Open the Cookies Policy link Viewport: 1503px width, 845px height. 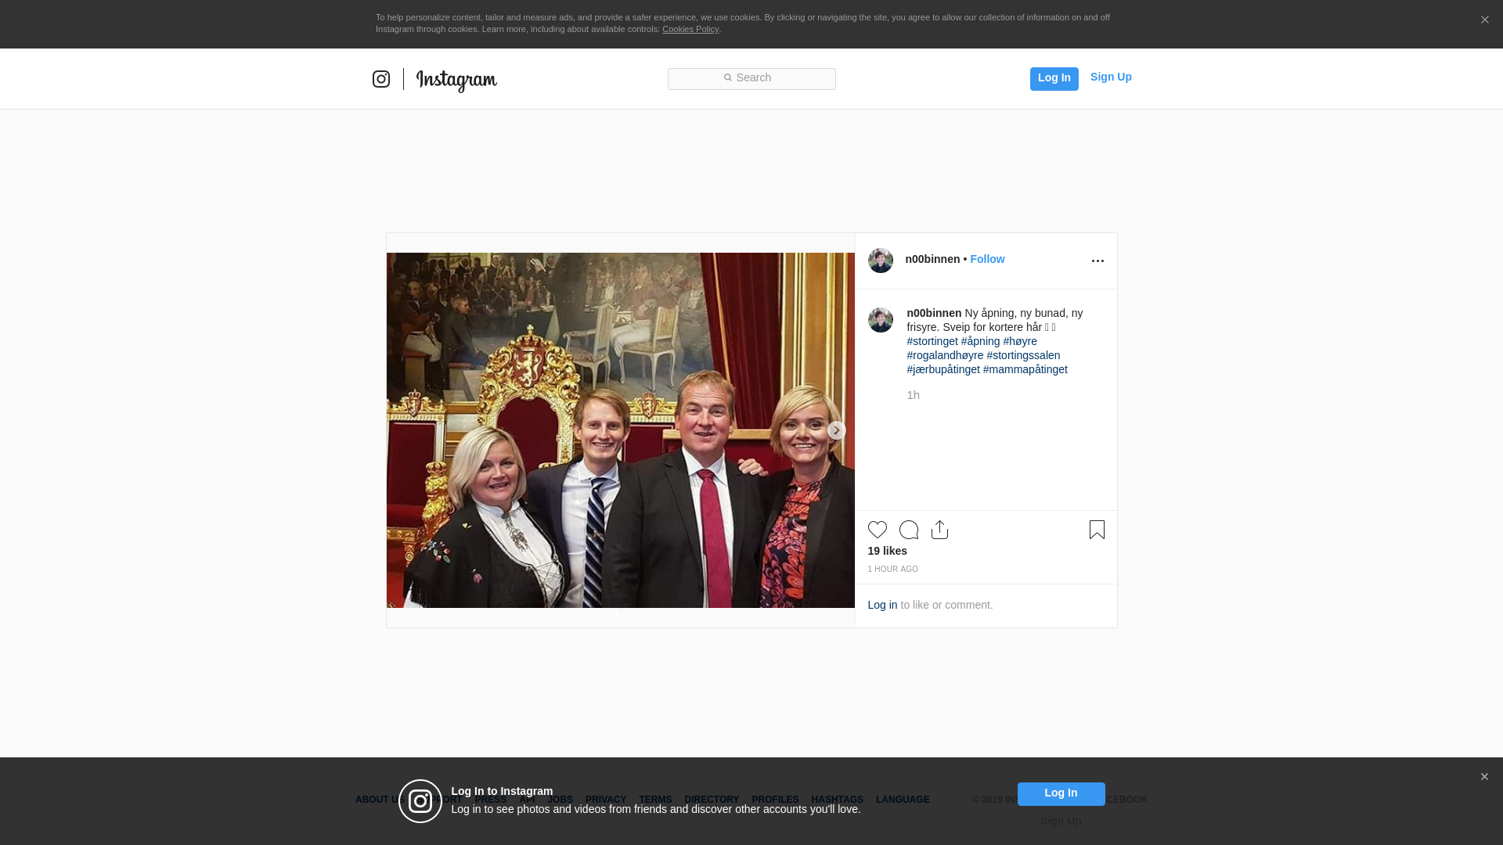click(690, 29)
